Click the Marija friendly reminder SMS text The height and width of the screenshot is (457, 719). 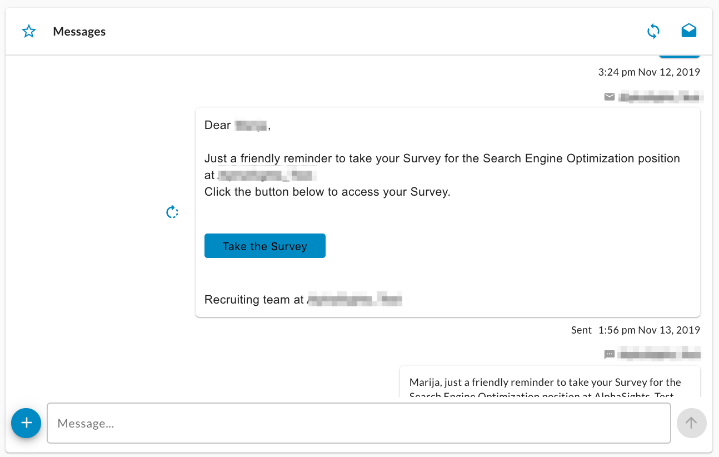(545, 389)
